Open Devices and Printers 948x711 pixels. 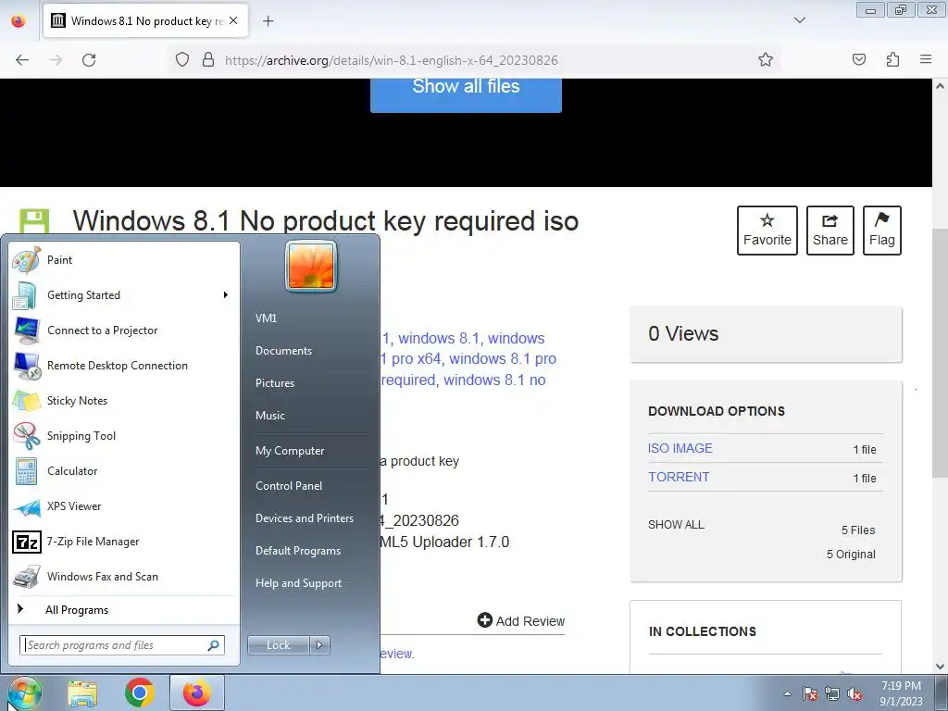(304, 518)
